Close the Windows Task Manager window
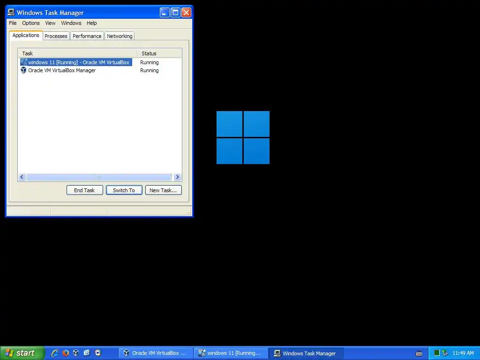Screen dimensions: 480x360 pyautogui.click(x=186, y=13)
